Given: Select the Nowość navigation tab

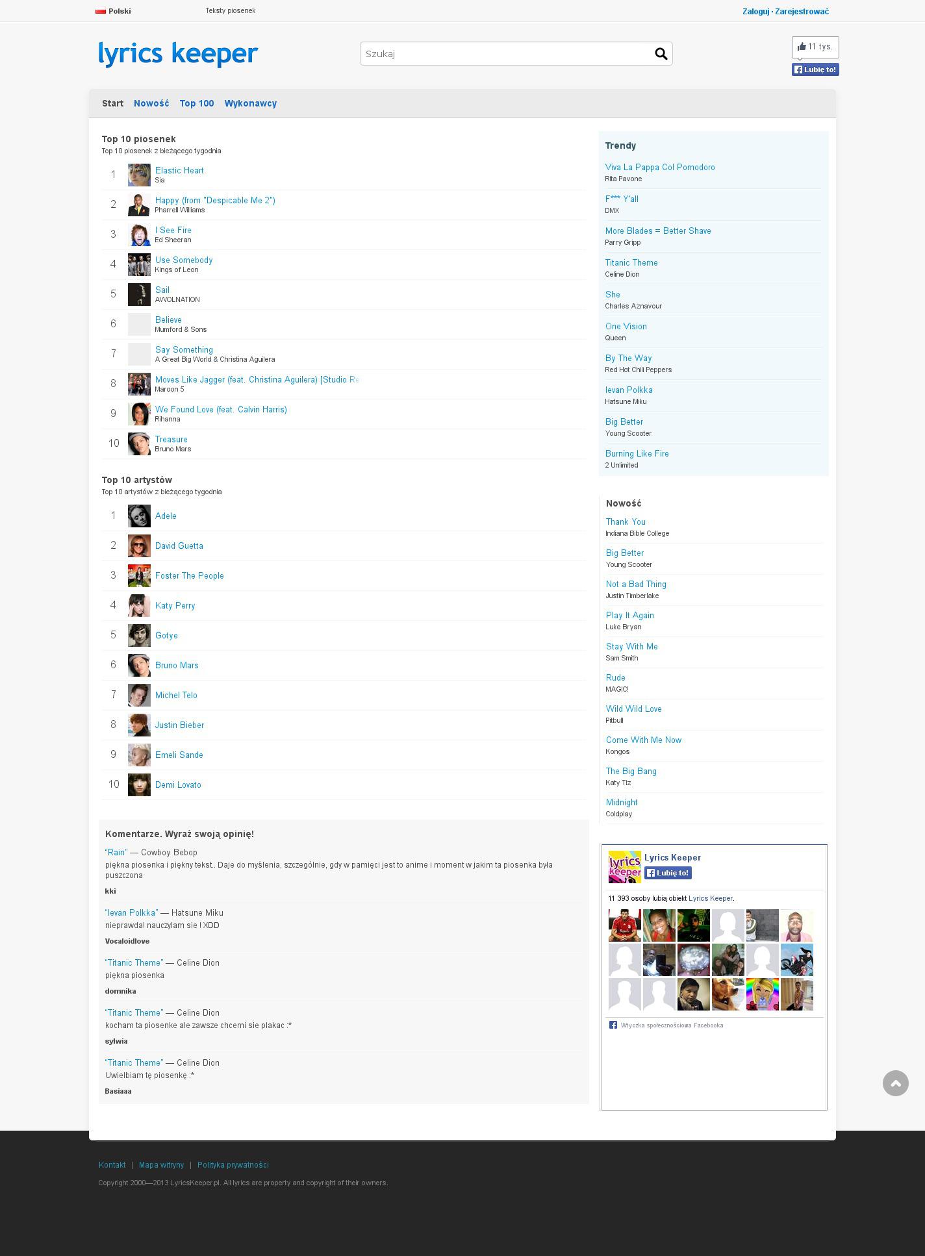Looking at the screenshot, I should 151,103.
